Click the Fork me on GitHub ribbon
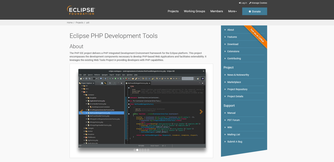The image size is (334, 162). pos(257,35)
